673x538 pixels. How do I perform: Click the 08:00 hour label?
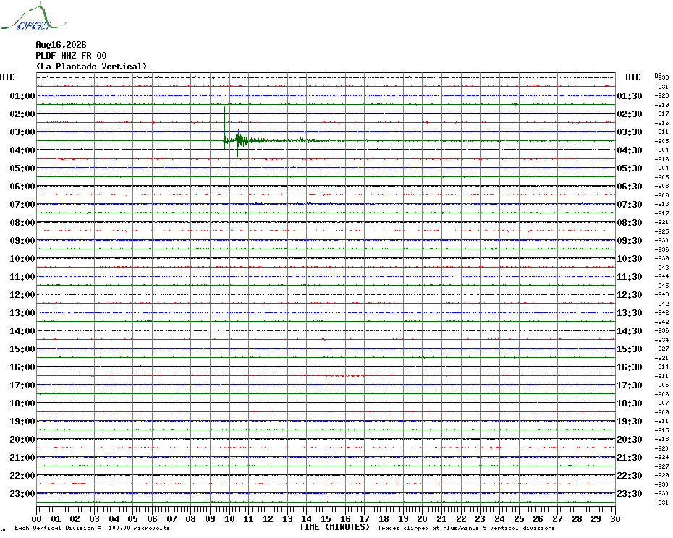(x=22, y=222)
